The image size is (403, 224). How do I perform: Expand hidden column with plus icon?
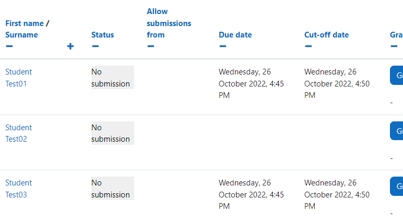click(x=70, y=46)
